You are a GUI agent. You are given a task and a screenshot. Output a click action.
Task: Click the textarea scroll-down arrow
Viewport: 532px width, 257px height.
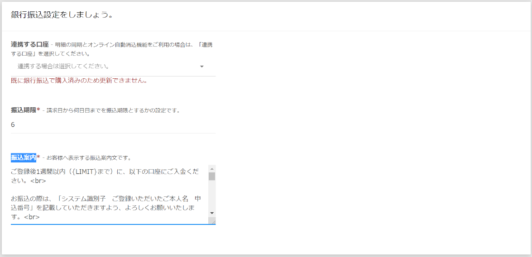212,213
